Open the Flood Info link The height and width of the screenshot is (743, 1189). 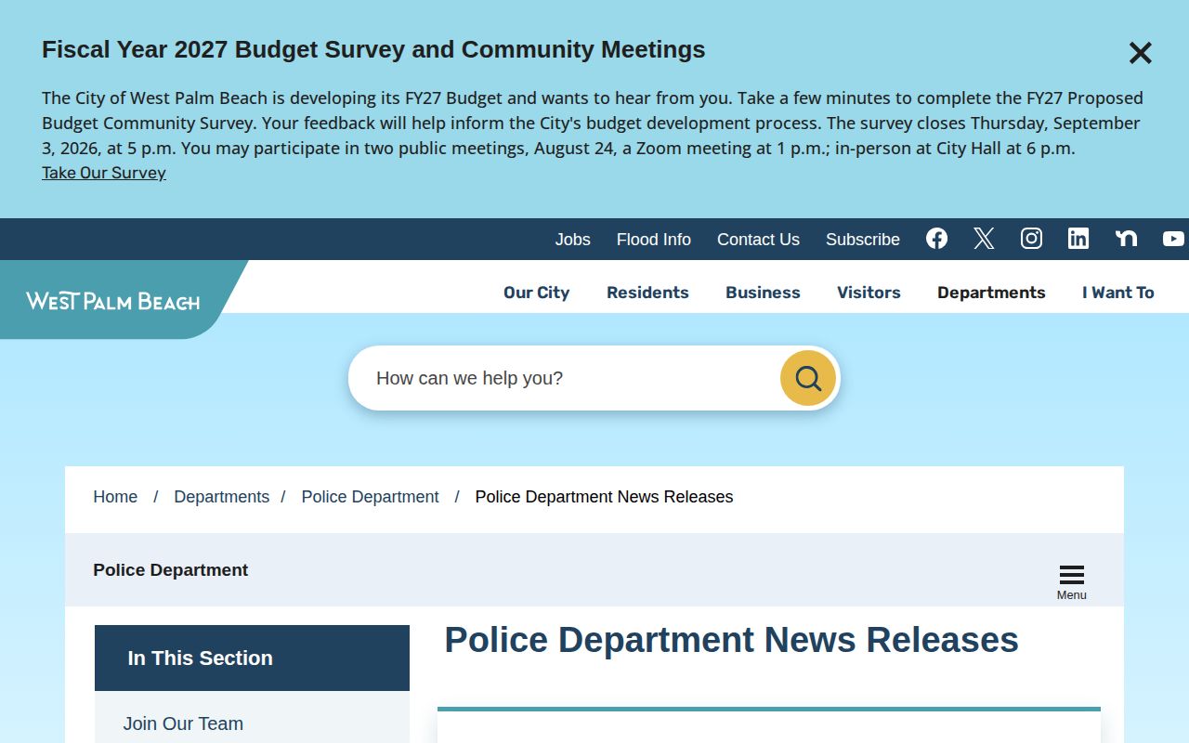[654, 240]
